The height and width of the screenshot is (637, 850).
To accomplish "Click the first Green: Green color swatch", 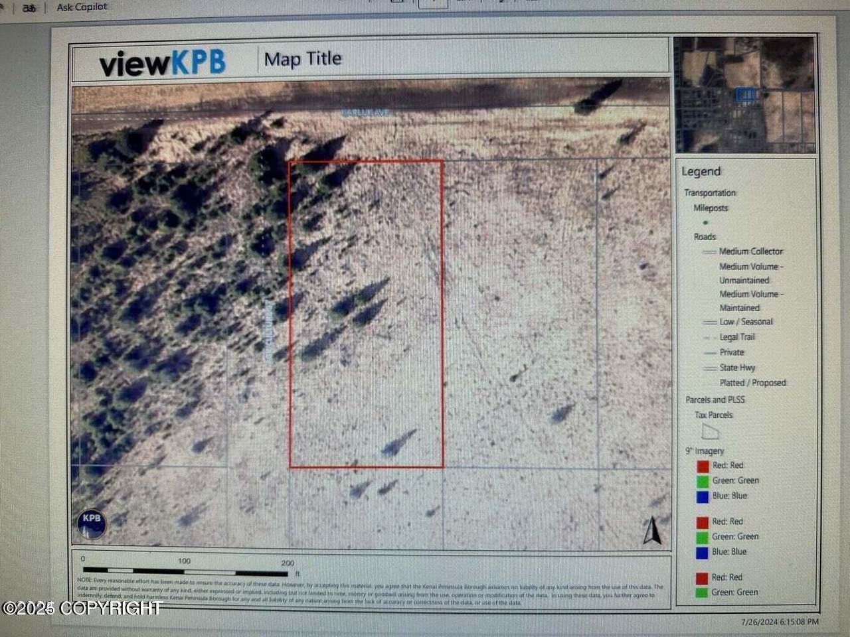I will pyautogui.click(x=703, y=481).
